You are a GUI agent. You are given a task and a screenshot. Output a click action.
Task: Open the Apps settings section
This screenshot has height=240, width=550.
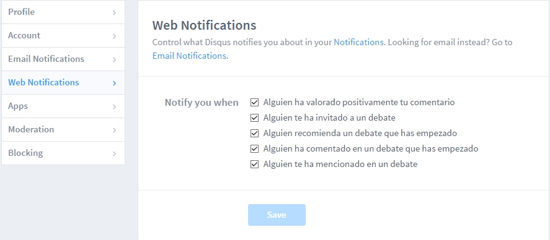click(63, 106)
